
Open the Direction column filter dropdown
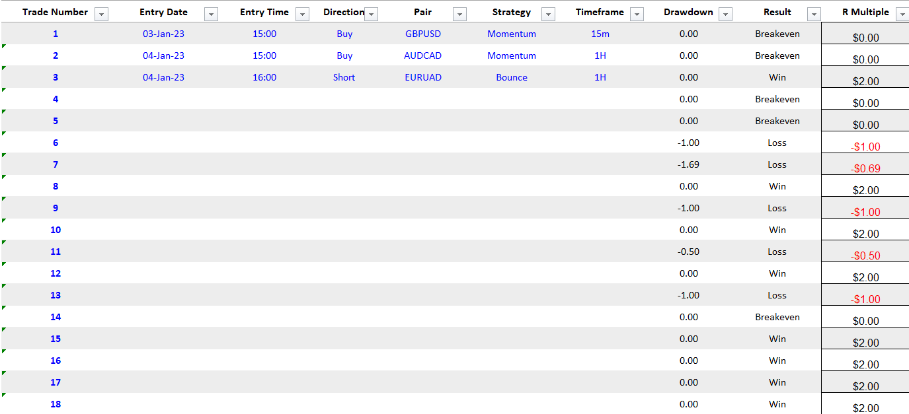[371, 15]
